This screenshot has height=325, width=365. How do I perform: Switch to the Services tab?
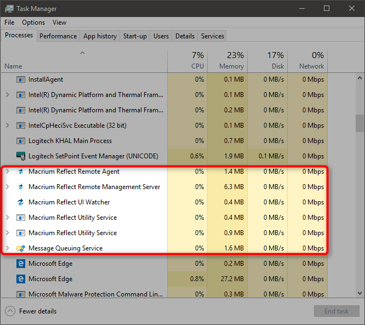click(212, 36)
